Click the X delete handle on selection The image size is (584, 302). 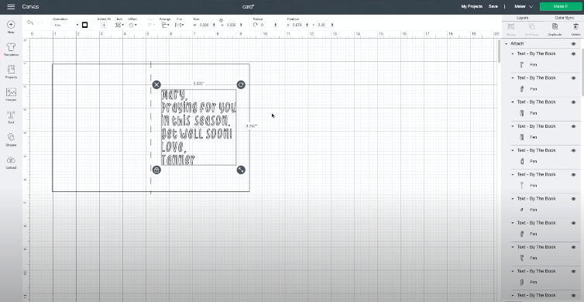click(156, 85)
